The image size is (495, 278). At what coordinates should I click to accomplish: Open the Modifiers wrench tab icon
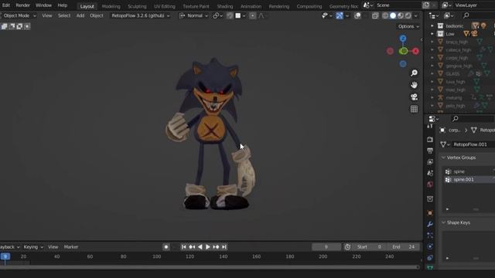coord(430,225)
